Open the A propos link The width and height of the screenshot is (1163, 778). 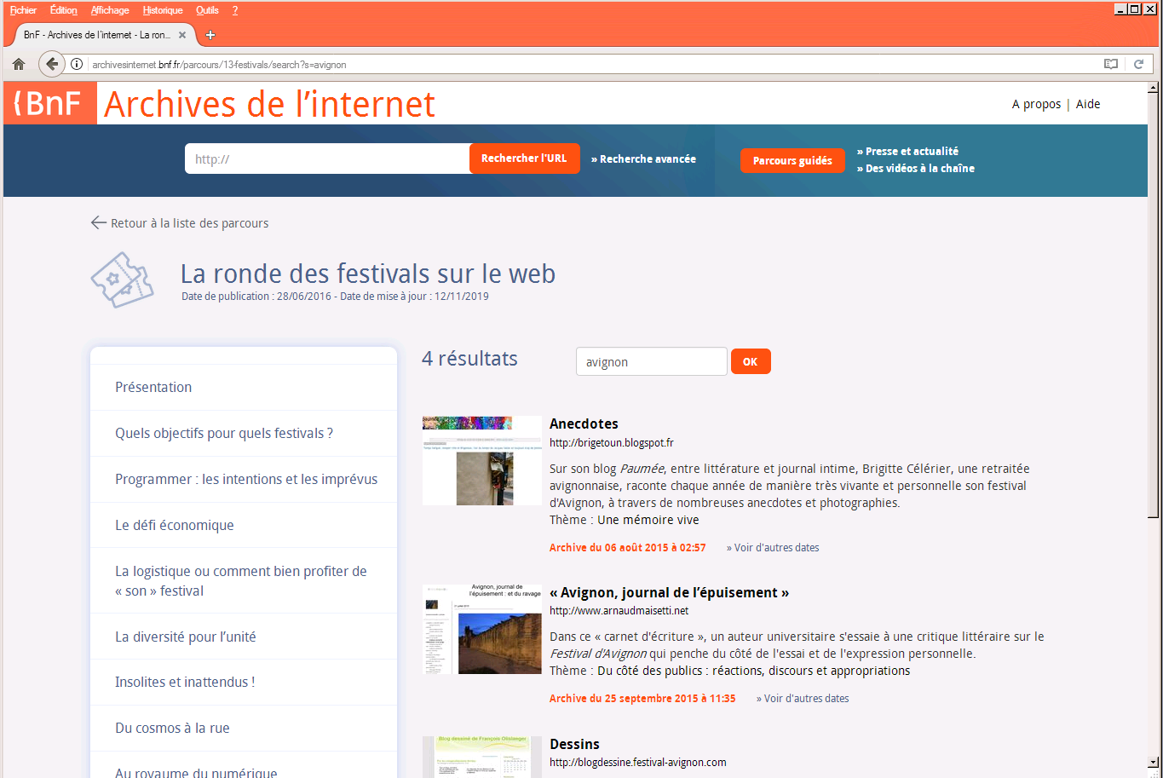coord(1036,104)
